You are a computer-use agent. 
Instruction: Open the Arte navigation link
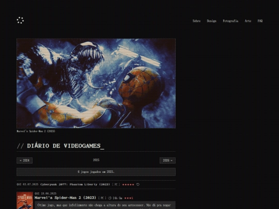[x=248, y=21]
